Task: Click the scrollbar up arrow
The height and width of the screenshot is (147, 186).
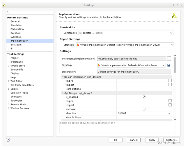Action: point(175,56)
